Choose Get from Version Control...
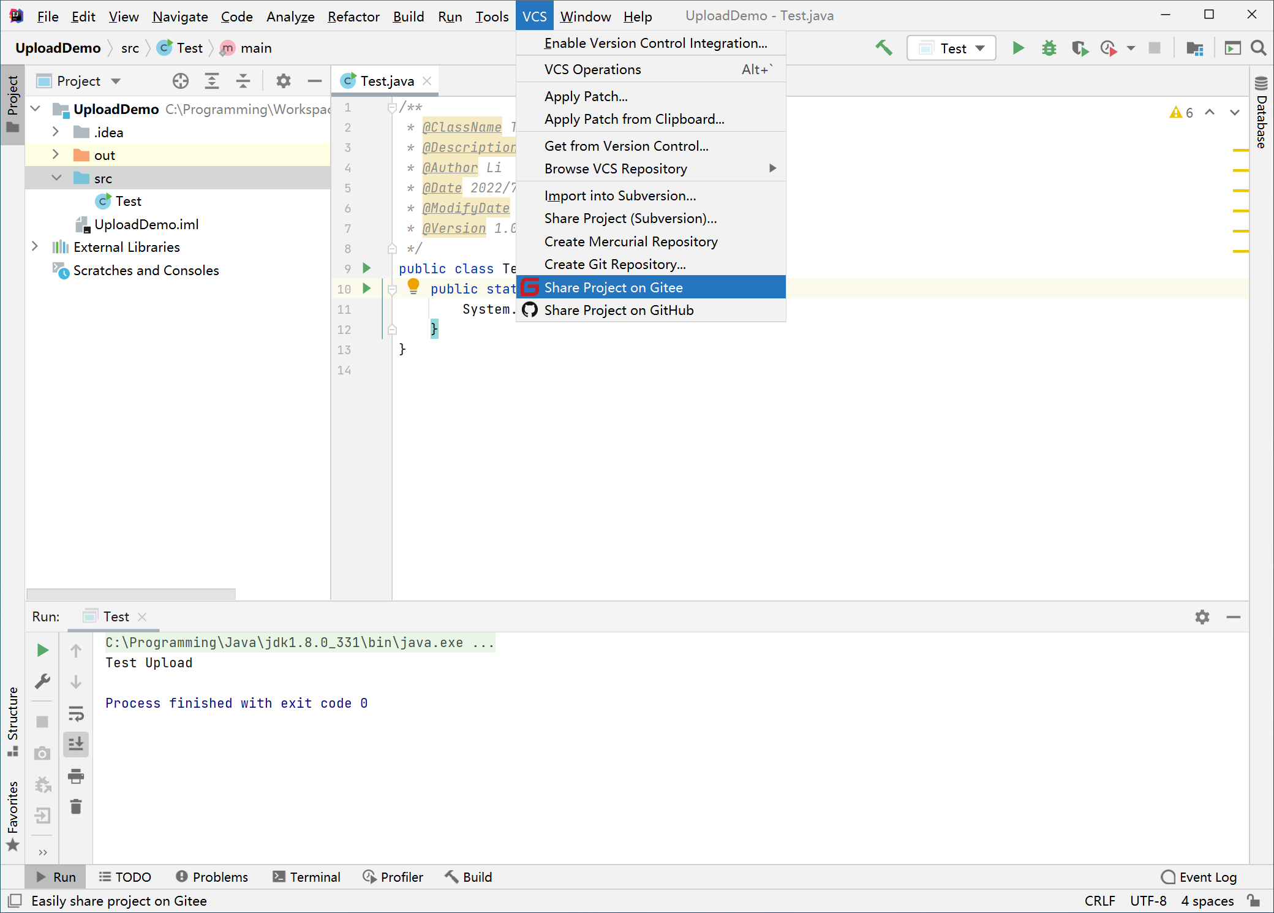Viewport: 1274px width, 913px height. 650,146
